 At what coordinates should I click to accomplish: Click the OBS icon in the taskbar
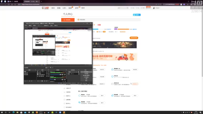tap(41, 112)
